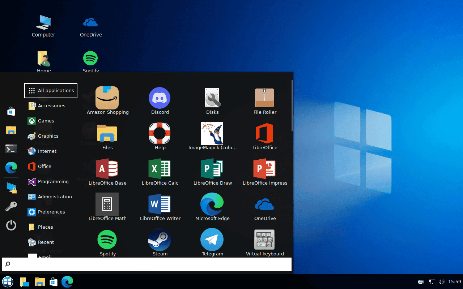Launch LibreOffice Calc
Viewport: 463px width, 289px height.
click(160, 172)
